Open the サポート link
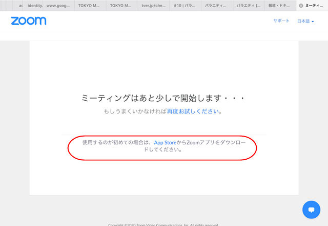Image resolution: width=328 pixels, height=226 pixels. pyautogui.click(x=281, y=21)
